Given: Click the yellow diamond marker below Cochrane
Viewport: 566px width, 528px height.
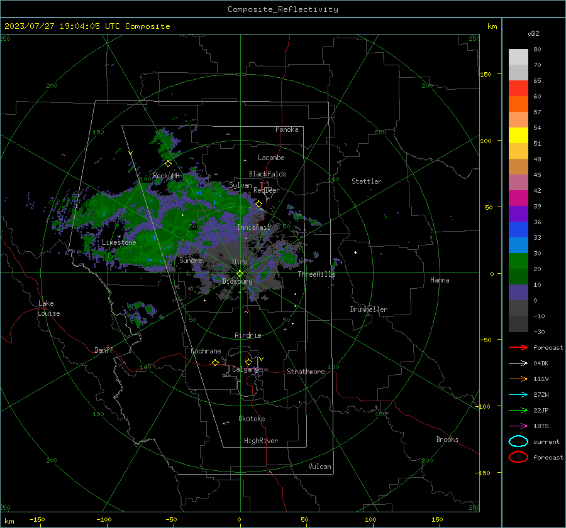Looking at the screenshot, I should tap(216, 362).
